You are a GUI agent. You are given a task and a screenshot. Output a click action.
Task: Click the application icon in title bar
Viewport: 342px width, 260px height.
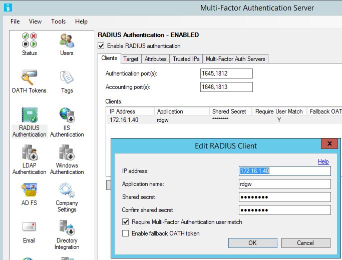click(8, 7)
